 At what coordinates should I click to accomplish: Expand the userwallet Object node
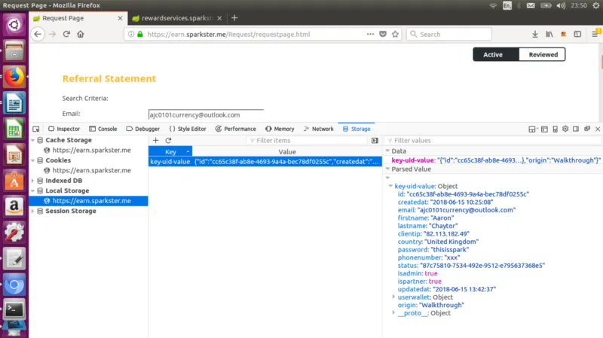click(x=393, y=297)
